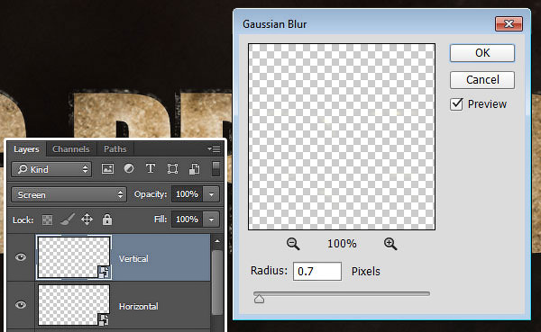The width and height of the screenshot is (541, 332).
Task: Open the Fill slider dropdown arrow
Action: click(x=211, y=220)
